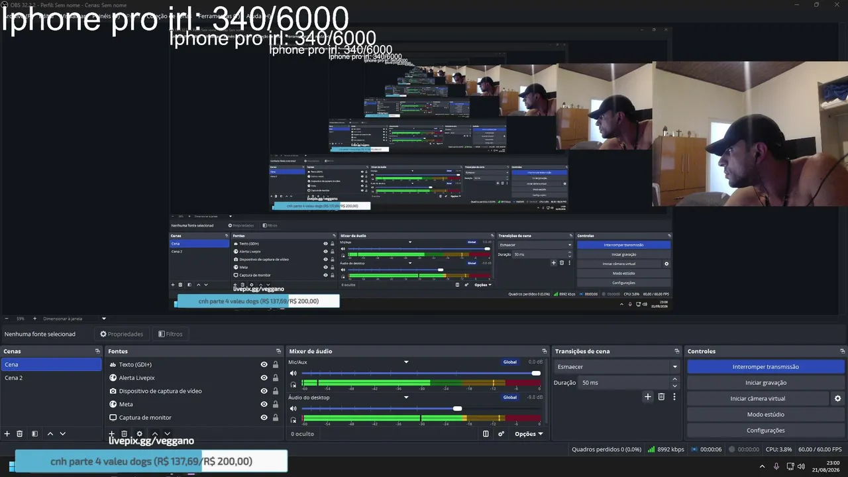Increase transition duration with up arrow
Viewport: 848px width, 477px height.
(x=675, y=380)
